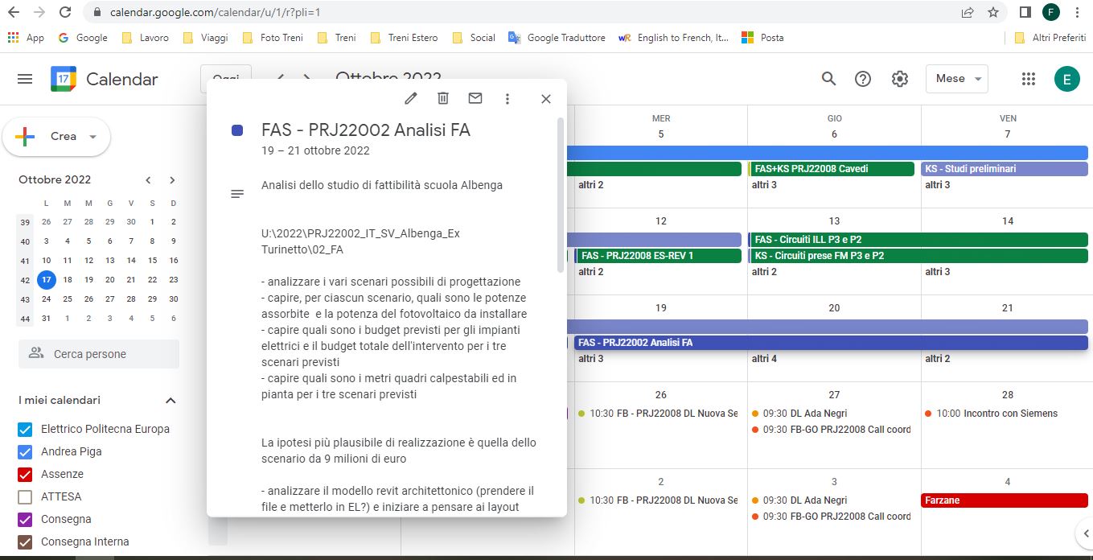
Task: Open the Settings gear menu
Action: coord(900,79)
